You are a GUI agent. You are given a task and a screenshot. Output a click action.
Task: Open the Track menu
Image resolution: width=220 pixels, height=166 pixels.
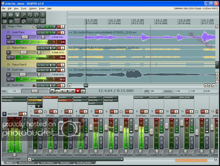24,9
